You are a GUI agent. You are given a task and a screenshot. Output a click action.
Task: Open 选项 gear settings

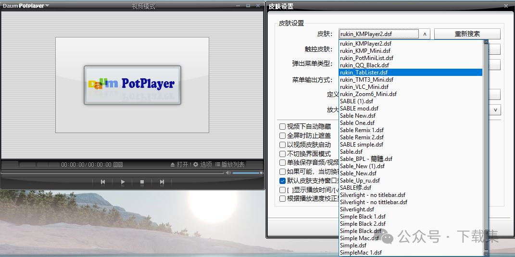202,164
